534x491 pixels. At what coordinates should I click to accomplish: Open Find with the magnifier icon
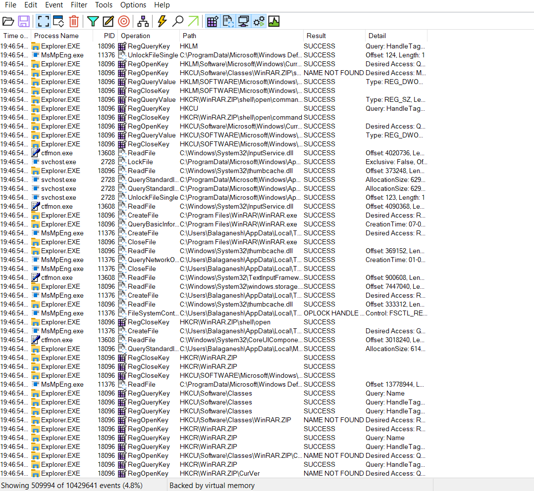tap(178, 21)
